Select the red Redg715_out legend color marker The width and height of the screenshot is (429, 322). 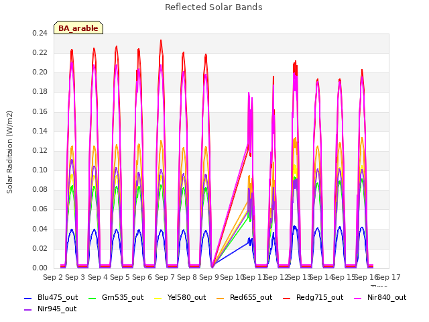(286, 298)
